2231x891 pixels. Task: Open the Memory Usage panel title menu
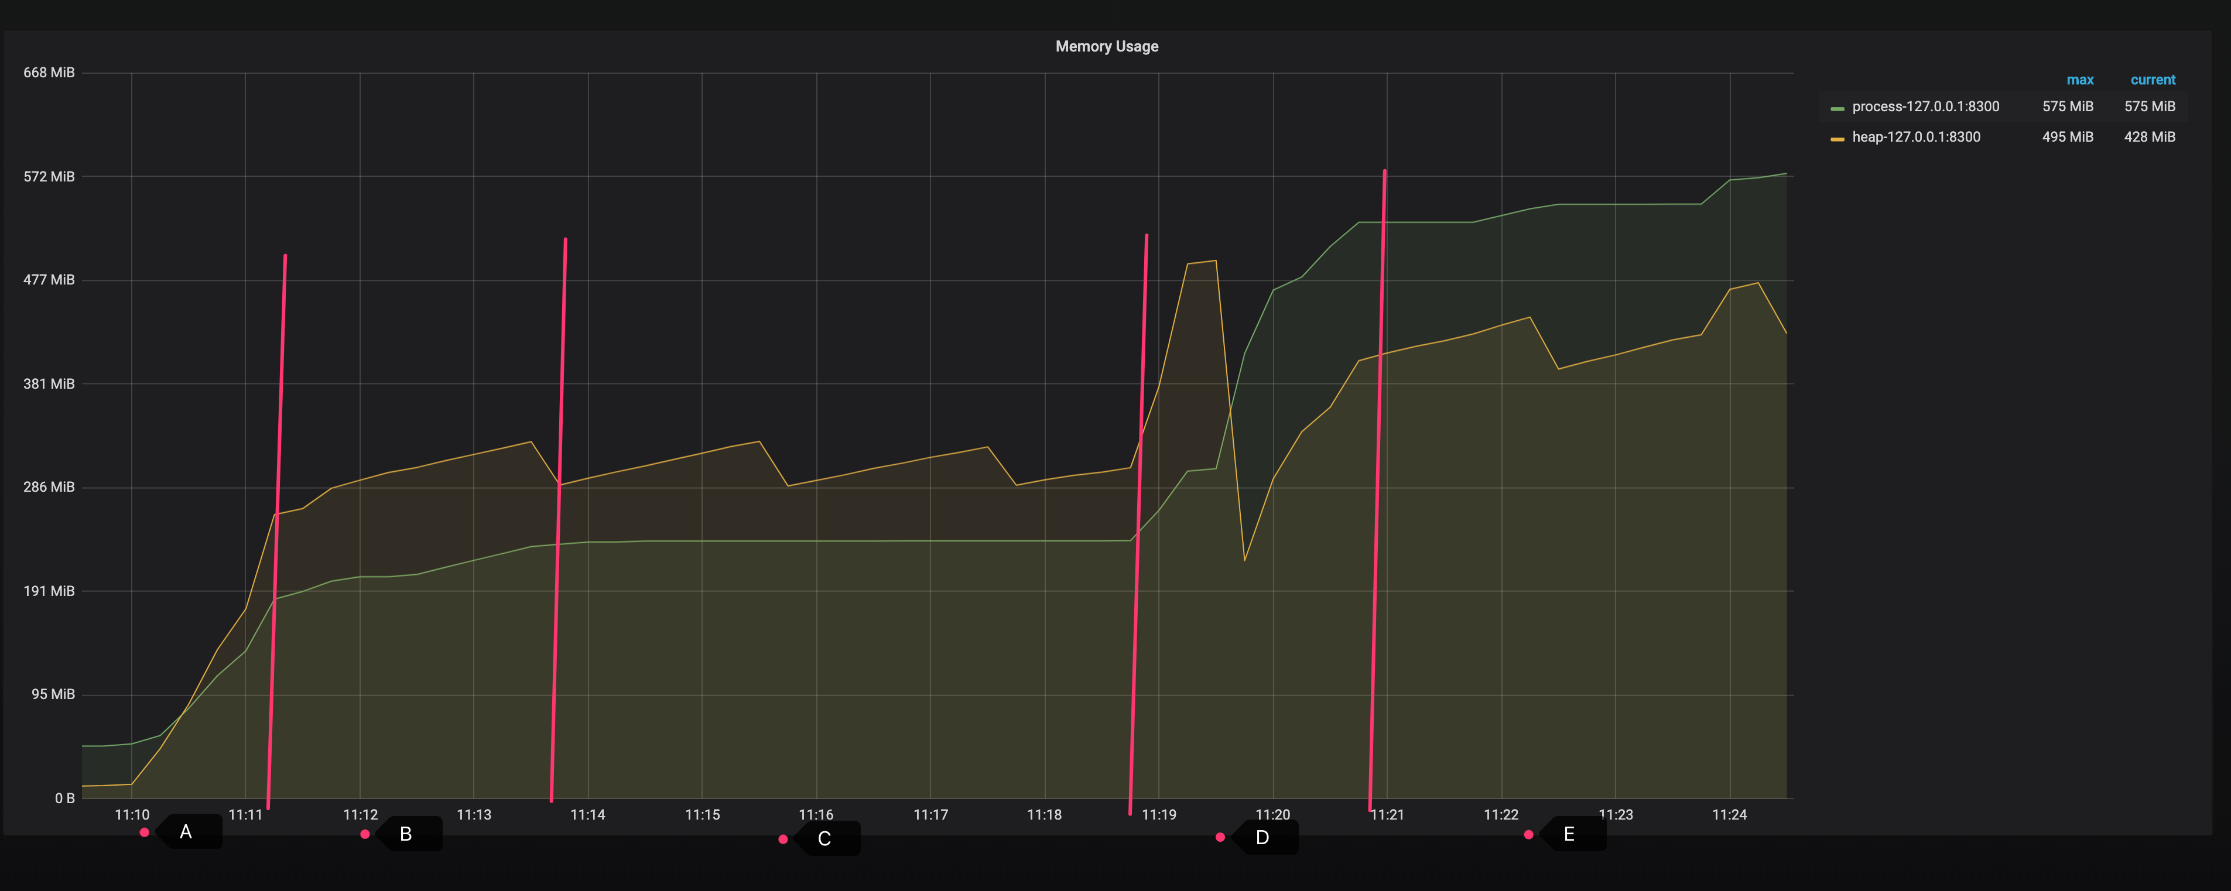click(1106, 46)
